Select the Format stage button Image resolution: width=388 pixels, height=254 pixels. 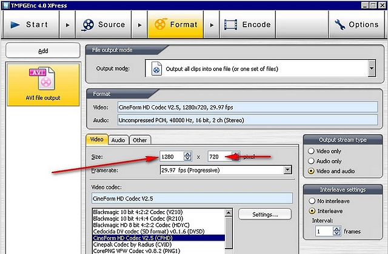pos(176,24)
